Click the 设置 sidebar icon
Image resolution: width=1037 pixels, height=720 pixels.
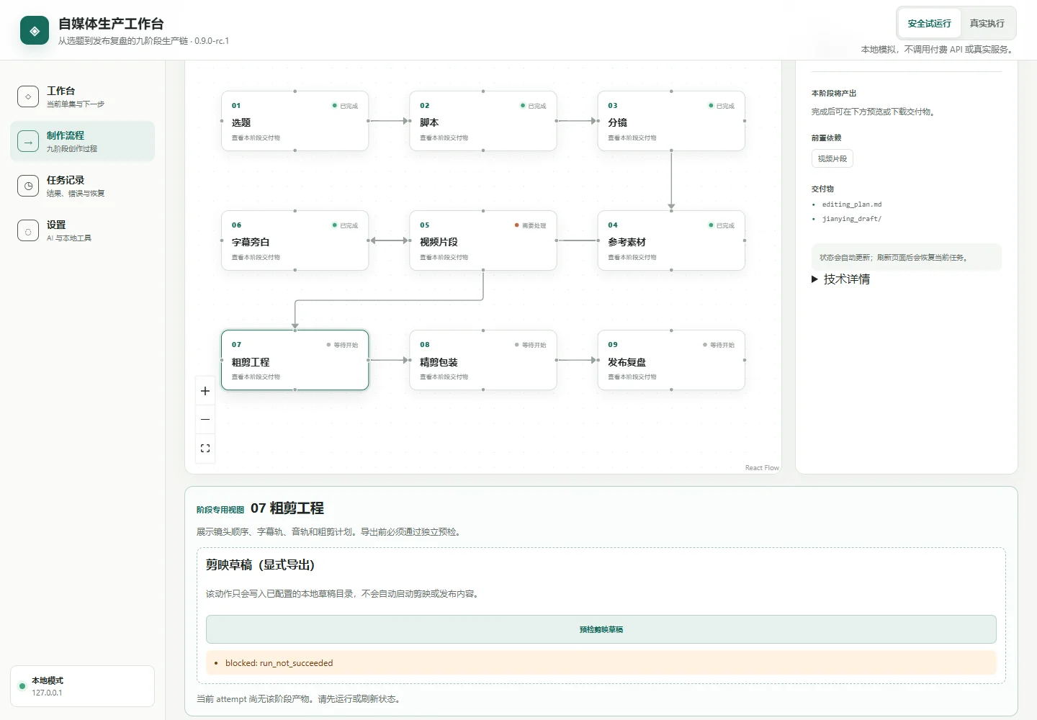tap(28, 230)
